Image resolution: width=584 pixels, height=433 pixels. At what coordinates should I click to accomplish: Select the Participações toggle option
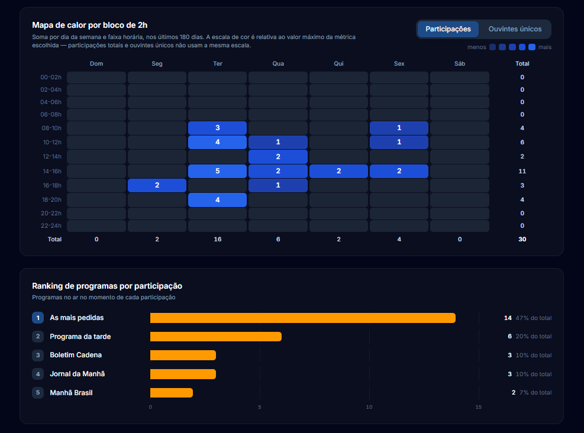448,29
